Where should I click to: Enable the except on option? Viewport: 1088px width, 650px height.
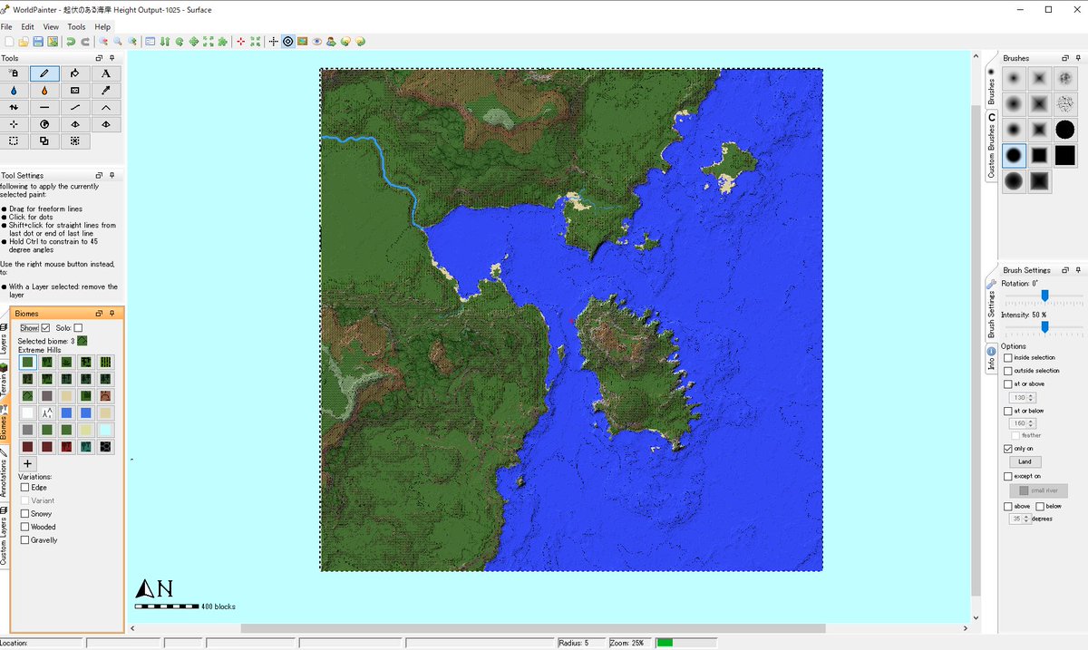click(1008, 476)
